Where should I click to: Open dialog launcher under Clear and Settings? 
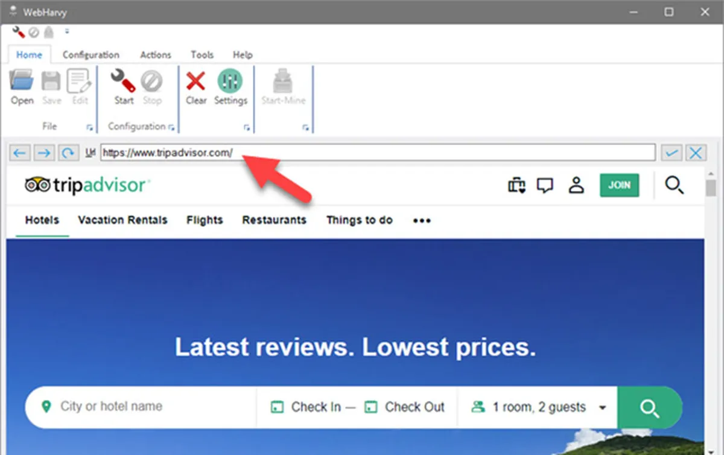pyautogui.click(x=246, y=127)
